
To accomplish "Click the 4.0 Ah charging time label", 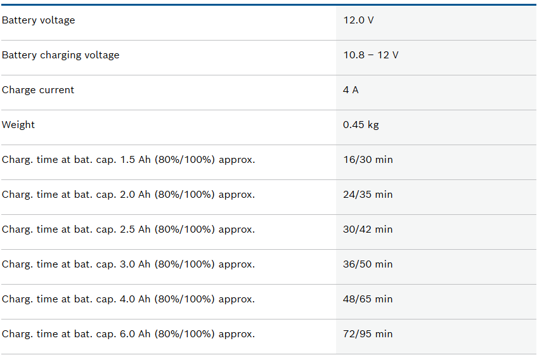I will pyautogui.click(x=128, y=299).
